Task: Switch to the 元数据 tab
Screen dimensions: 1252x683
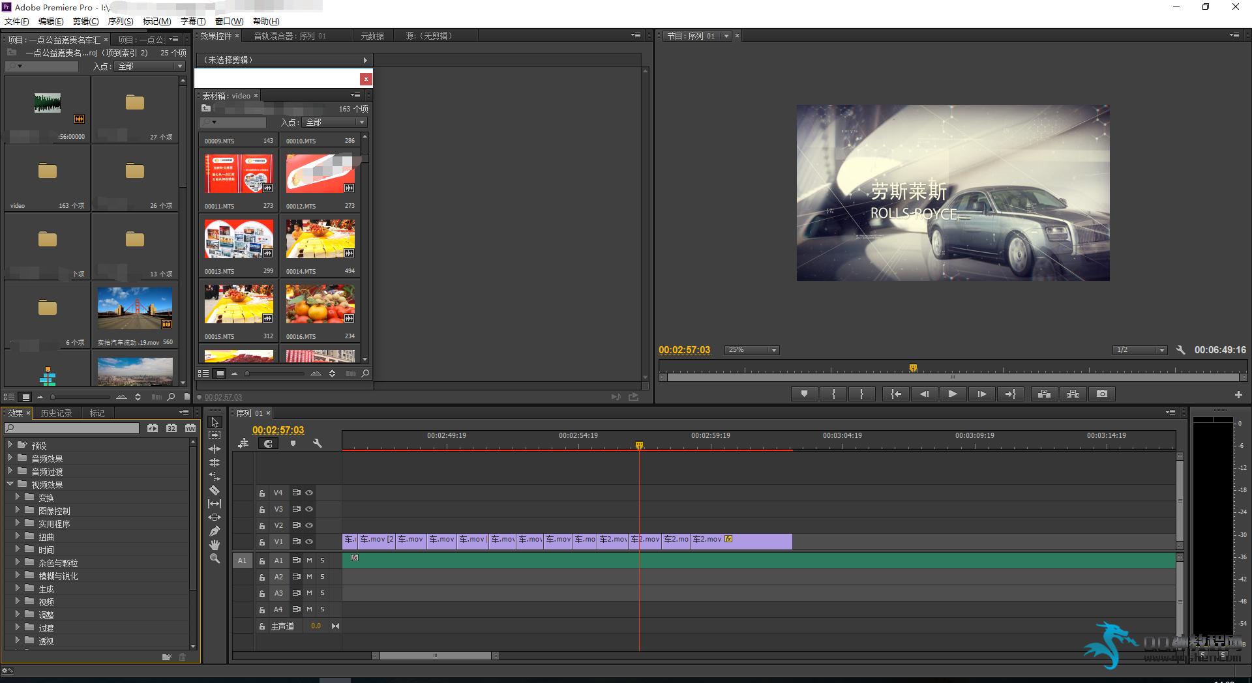Action: point(372,36)
